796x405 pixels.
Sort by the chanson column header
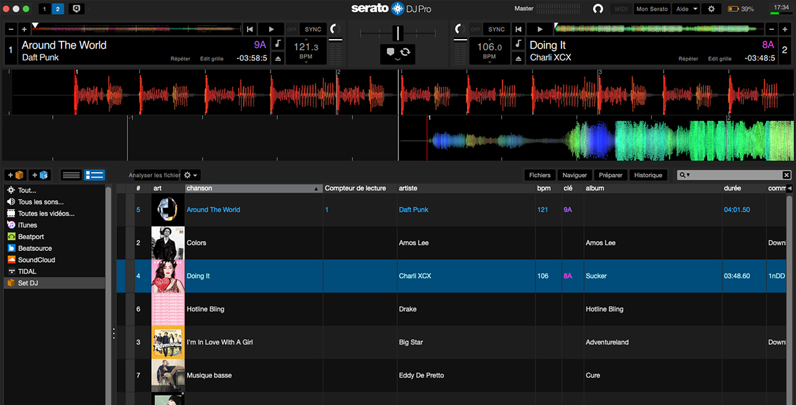click(x=254, y=188)
